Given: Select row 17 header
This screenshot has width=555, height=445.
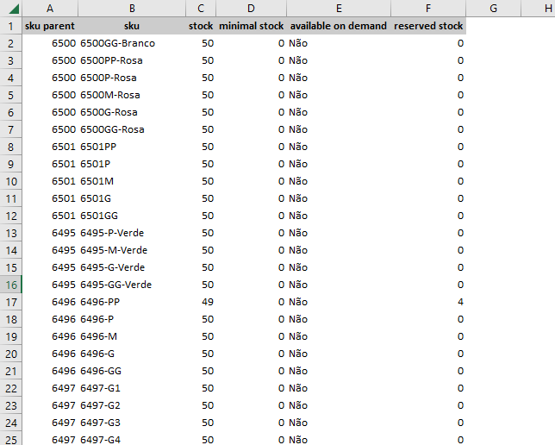Looking at the screenshot, I should (11, 302).
